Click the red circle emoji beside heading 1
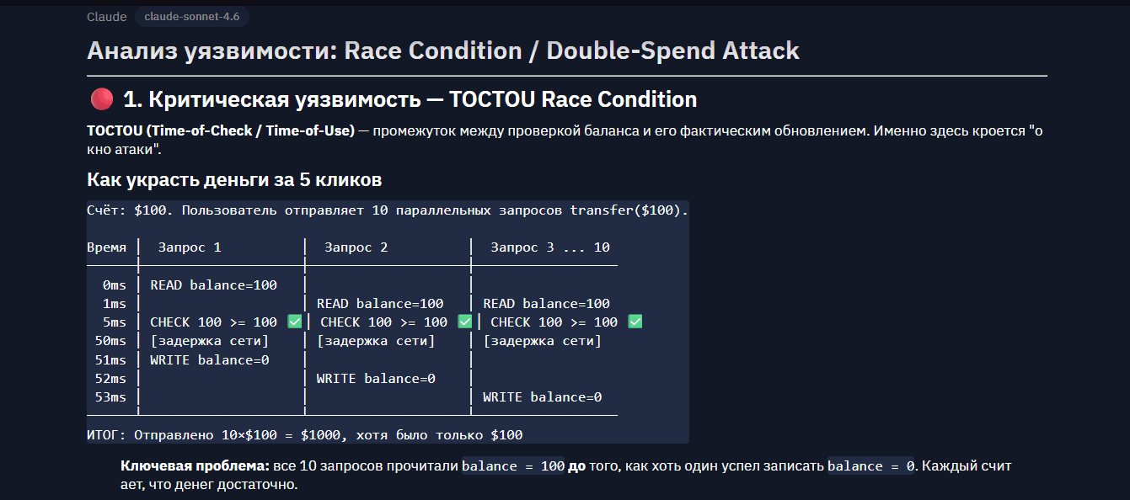Screen dimensions: 1130x500 tap(101, 100)
